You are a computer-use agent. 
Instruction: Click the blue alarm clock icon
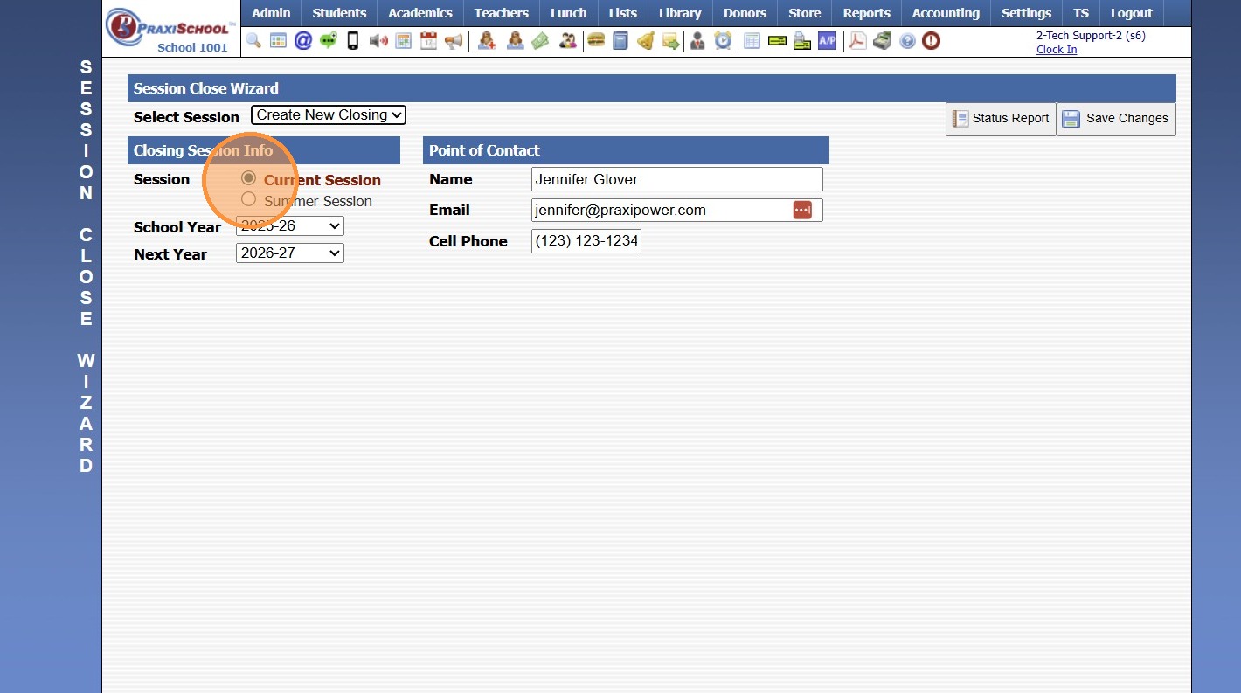click(x=723, y=41)
